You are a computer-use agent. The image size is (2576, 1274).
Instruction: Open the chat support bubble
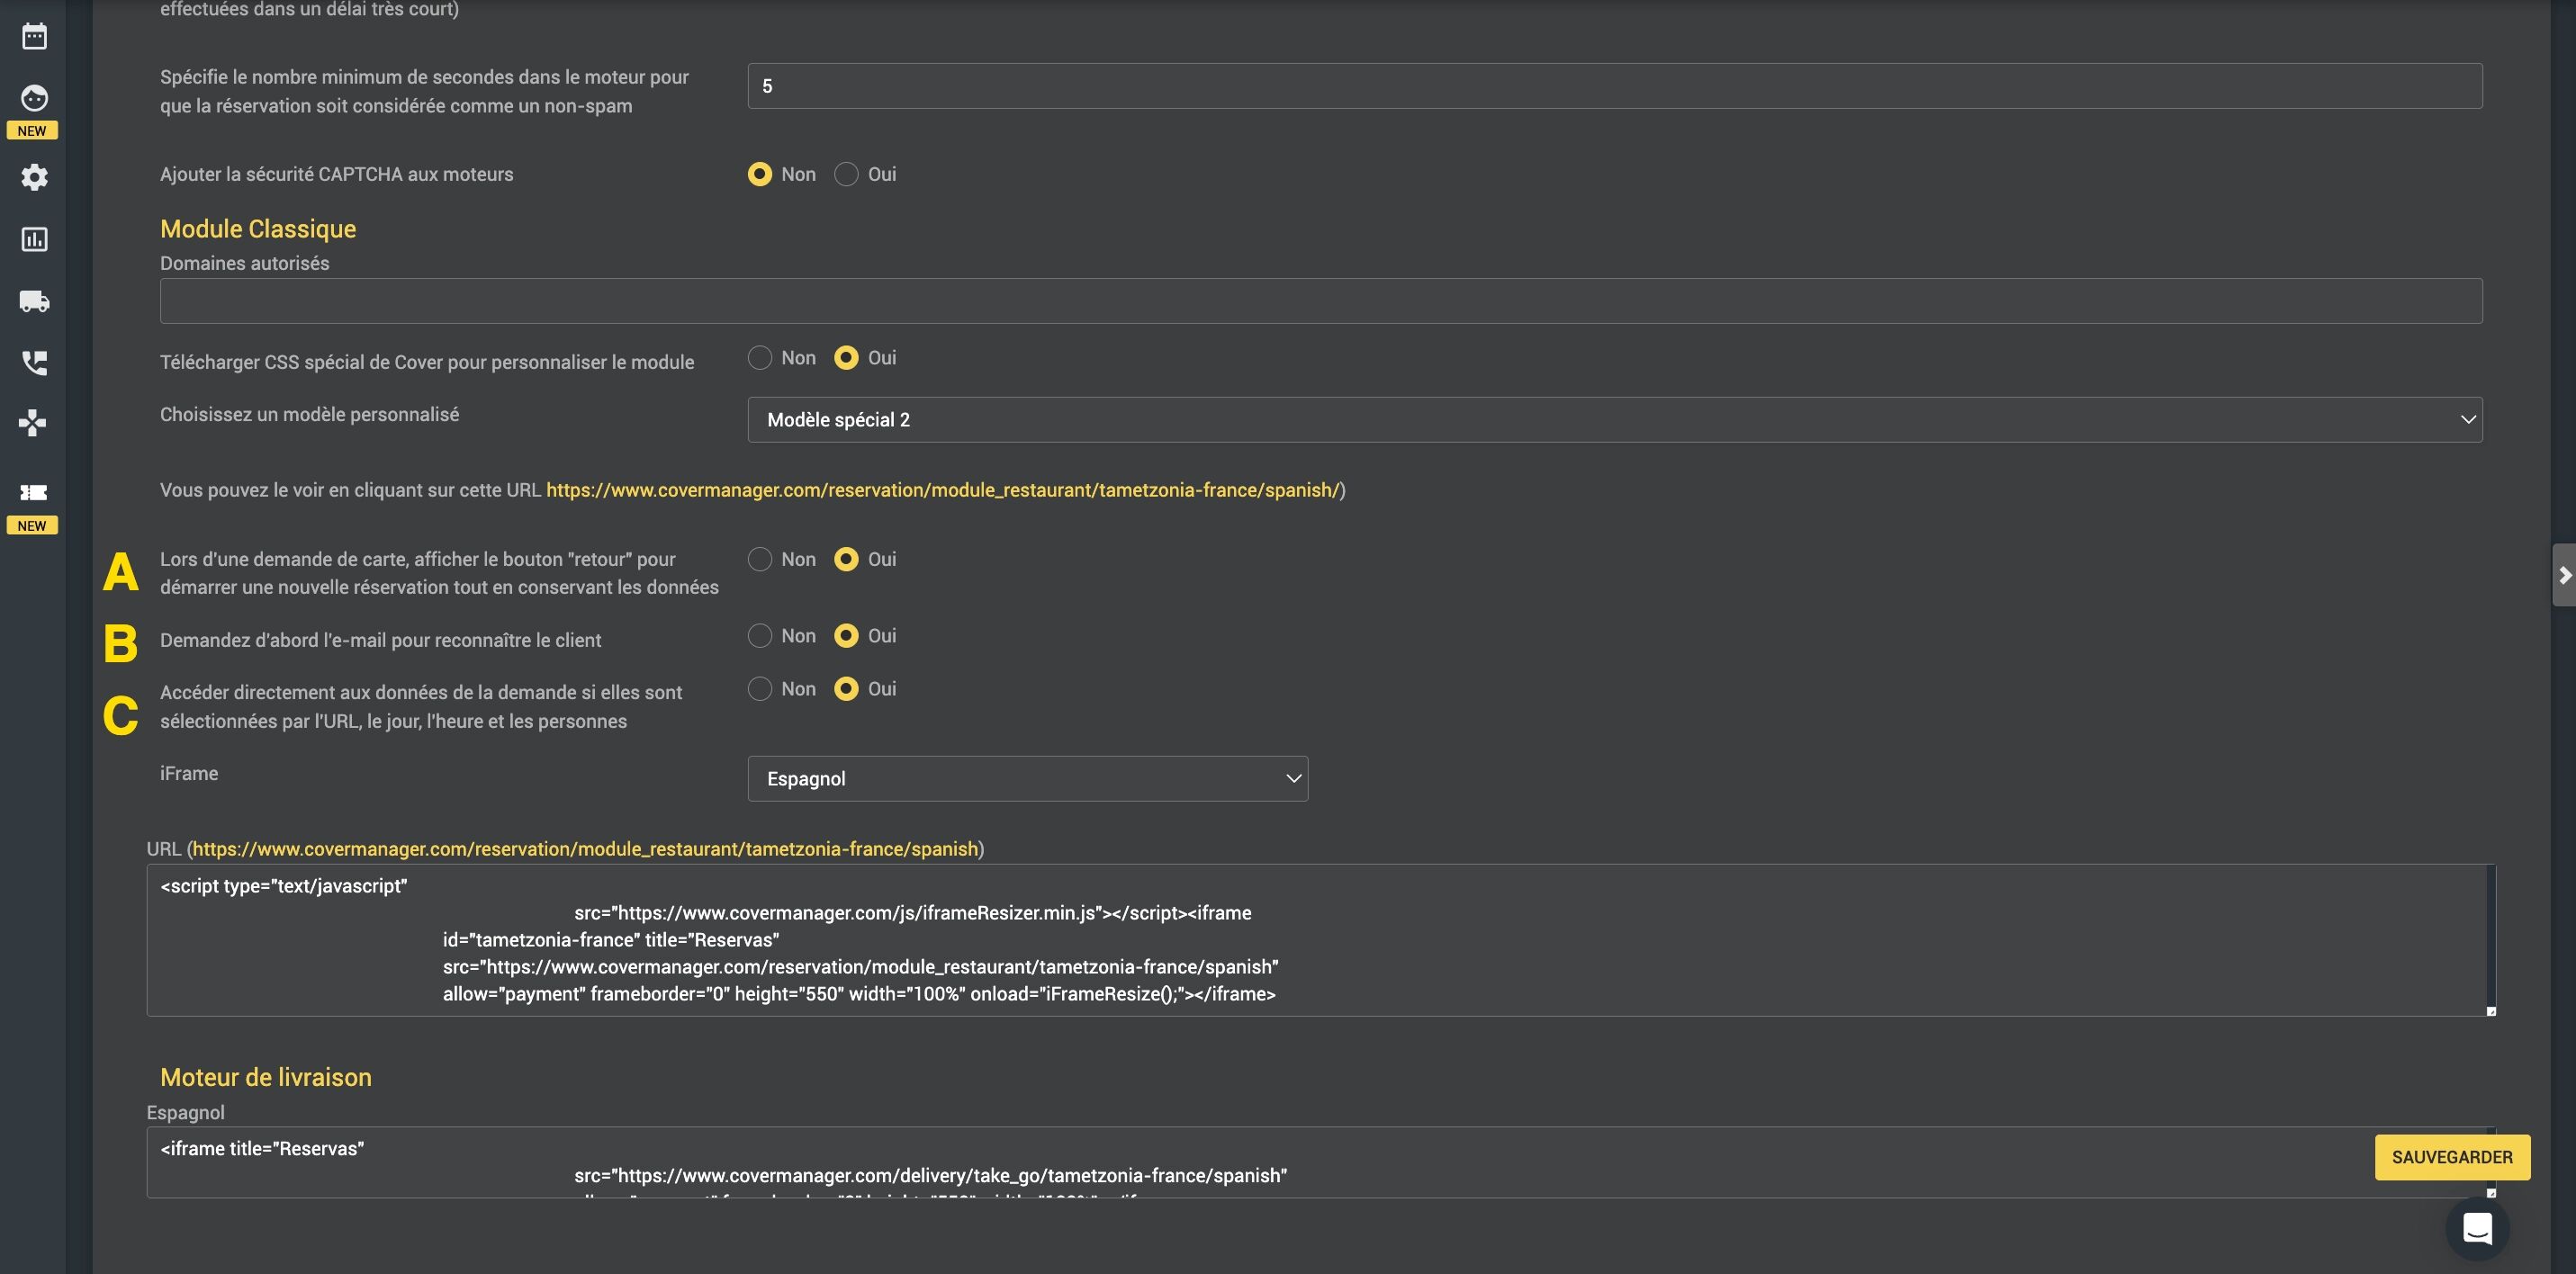coord(2476,1228)
